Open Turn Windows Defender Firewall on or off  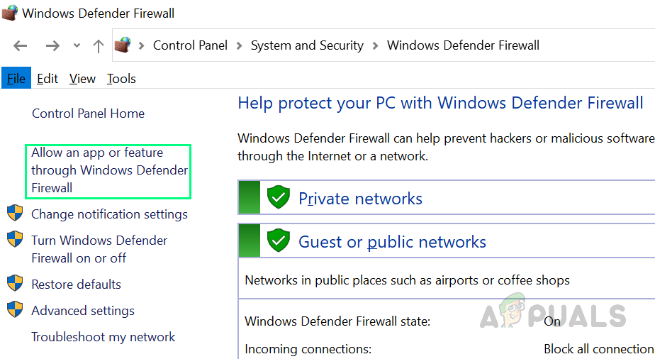coord(99,249)
